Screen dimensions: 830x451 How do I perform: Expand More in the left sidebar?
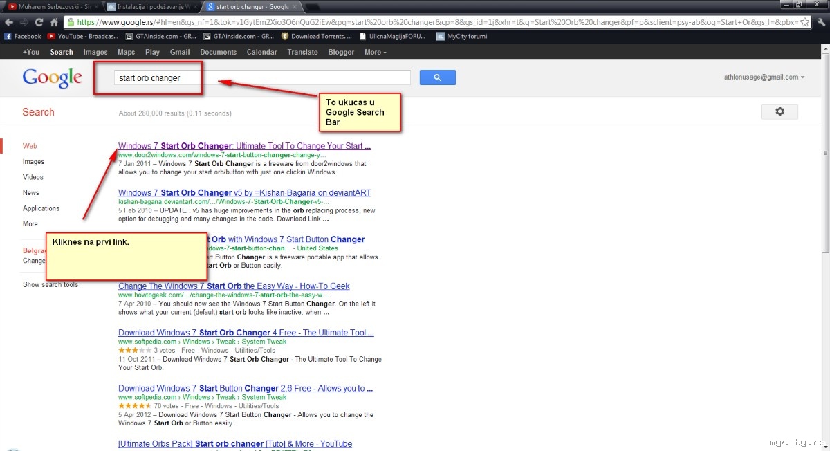coord(30,224)
